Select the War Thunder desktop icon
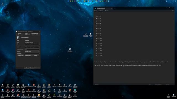This screenshot has height=99, width=177. pyautogui.click(x=8, y=95)
